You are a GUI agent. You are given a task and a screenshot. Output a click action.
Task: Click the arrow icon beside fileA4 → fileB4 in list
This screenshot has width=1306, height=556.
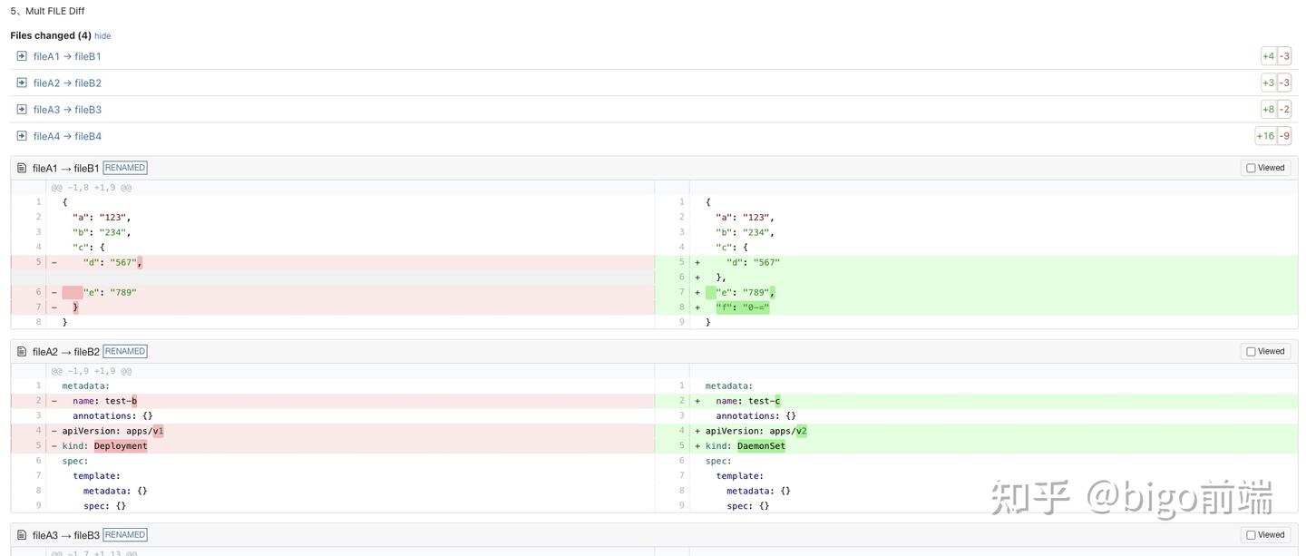[x=22, y=136]
